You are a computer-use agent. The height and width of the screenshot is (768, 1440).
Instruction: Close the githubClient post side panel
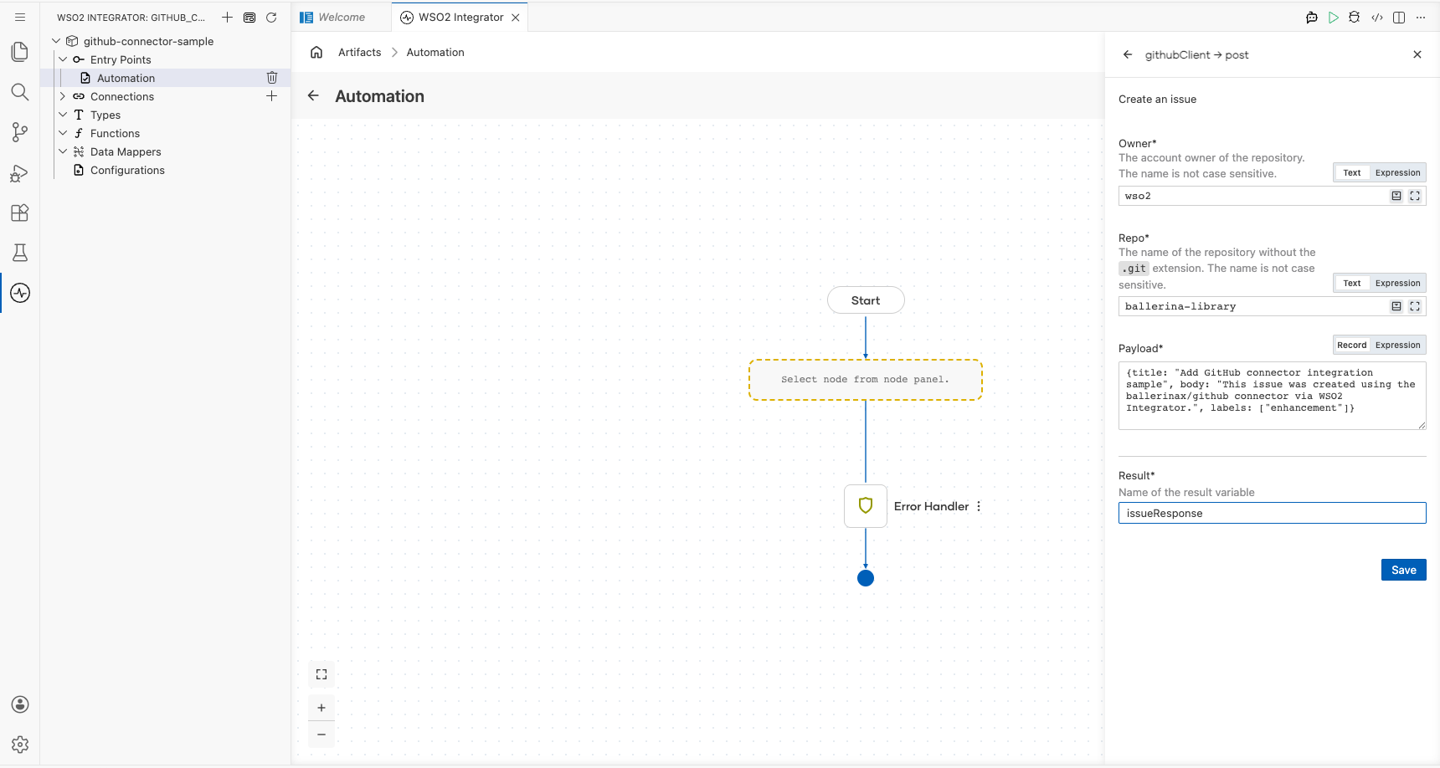[x=1417, y=54]
